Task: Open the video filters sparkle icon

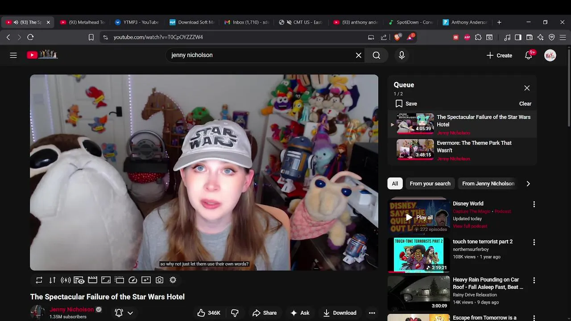Action: click(146, 280)
